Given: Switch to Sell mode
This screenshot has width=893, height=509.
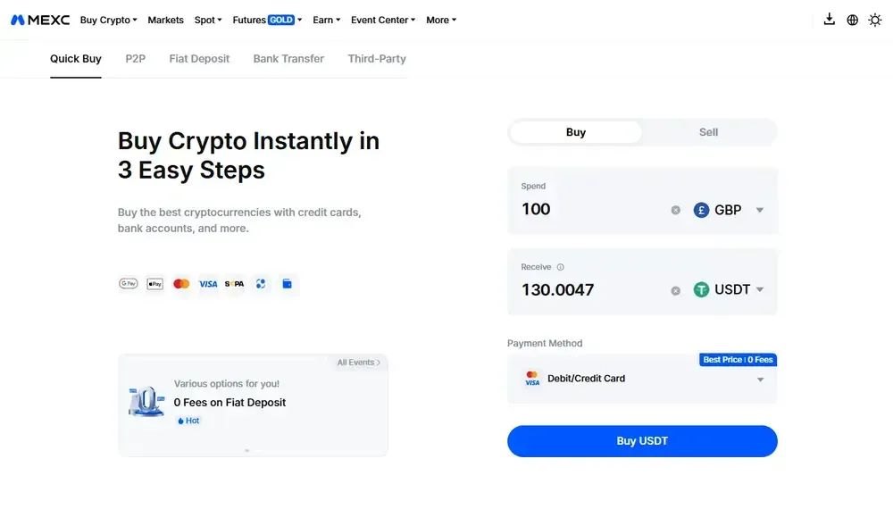Looking at the screenshot, I should [708, 132].
